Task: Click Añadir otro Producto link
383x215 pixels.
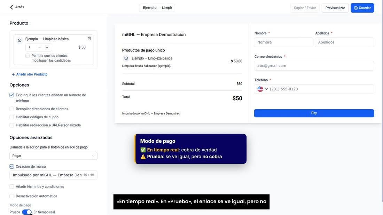Action: [30, 74]
